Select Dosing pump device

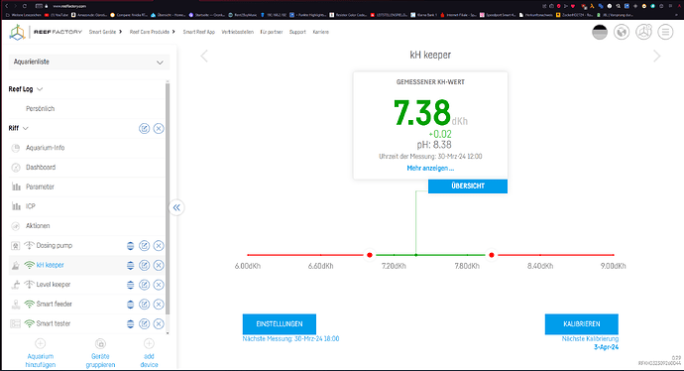pyautogui.click(x=55, y=246)
